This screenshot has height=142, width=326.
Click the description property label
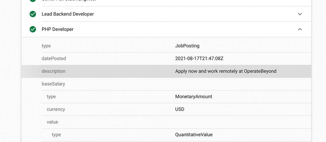53,71
